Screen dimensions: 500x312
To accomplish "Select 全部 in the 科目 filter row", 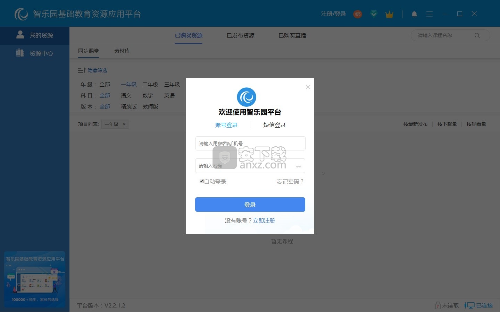I will (x=105, y=95).
